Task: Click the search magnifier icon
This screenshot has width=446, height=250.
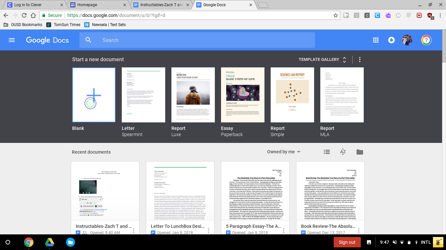Action: click(88, 40)
